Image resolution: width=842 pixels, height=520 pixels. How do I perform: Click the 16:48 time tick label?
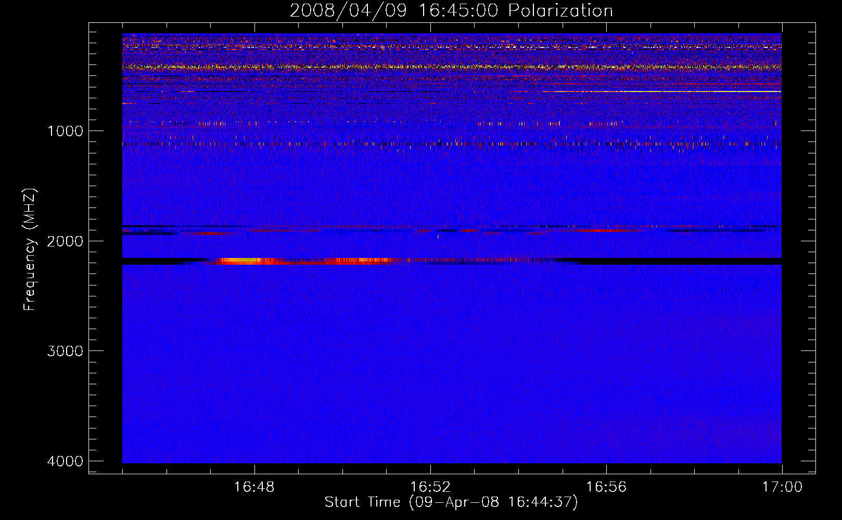[x=254, y=487]
